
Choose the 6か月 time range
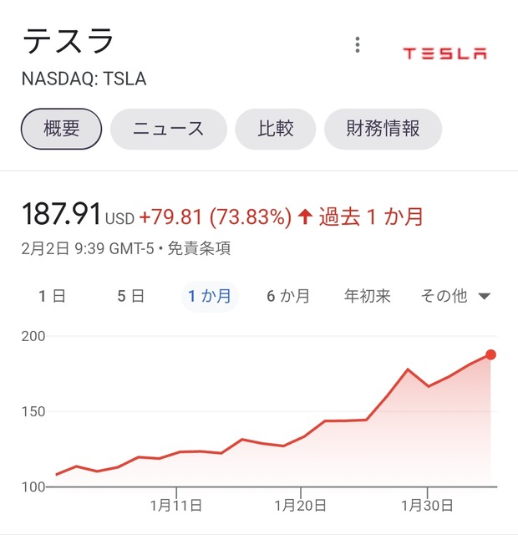(288, 296)
